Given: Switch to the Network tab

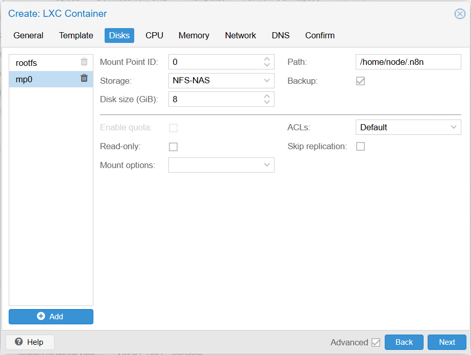Looking at the screenshot, I should (240, 35).
